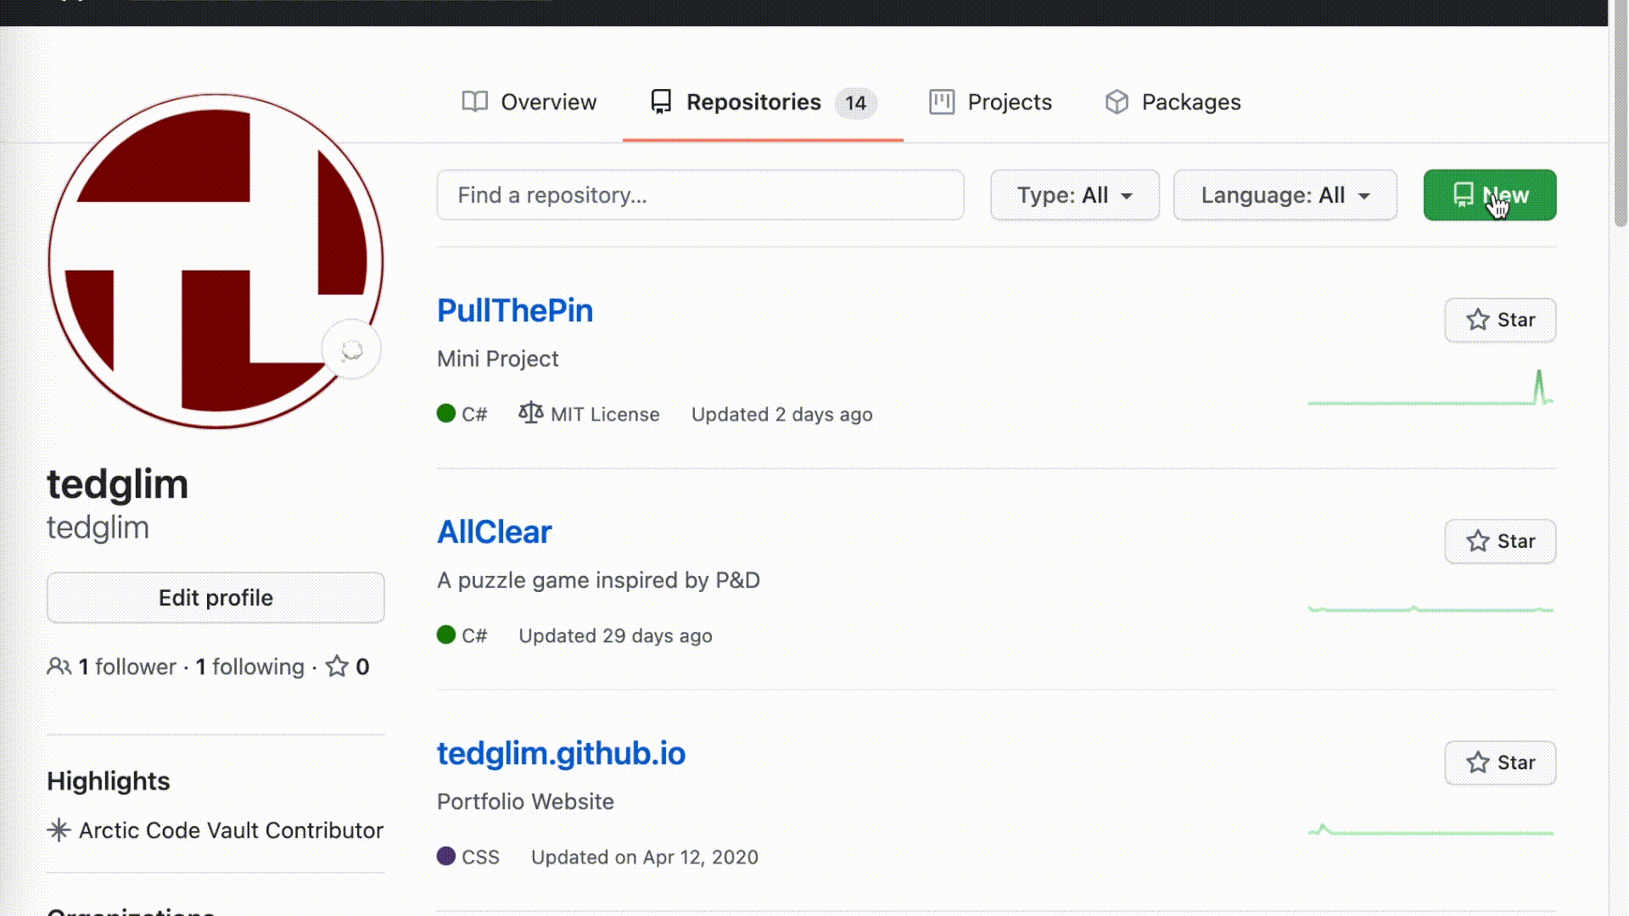Click the followers people icon

(59, 667)
